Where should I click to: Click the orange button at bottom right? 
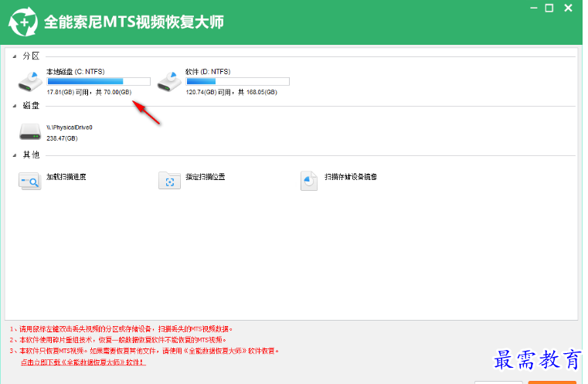(552, 382)
